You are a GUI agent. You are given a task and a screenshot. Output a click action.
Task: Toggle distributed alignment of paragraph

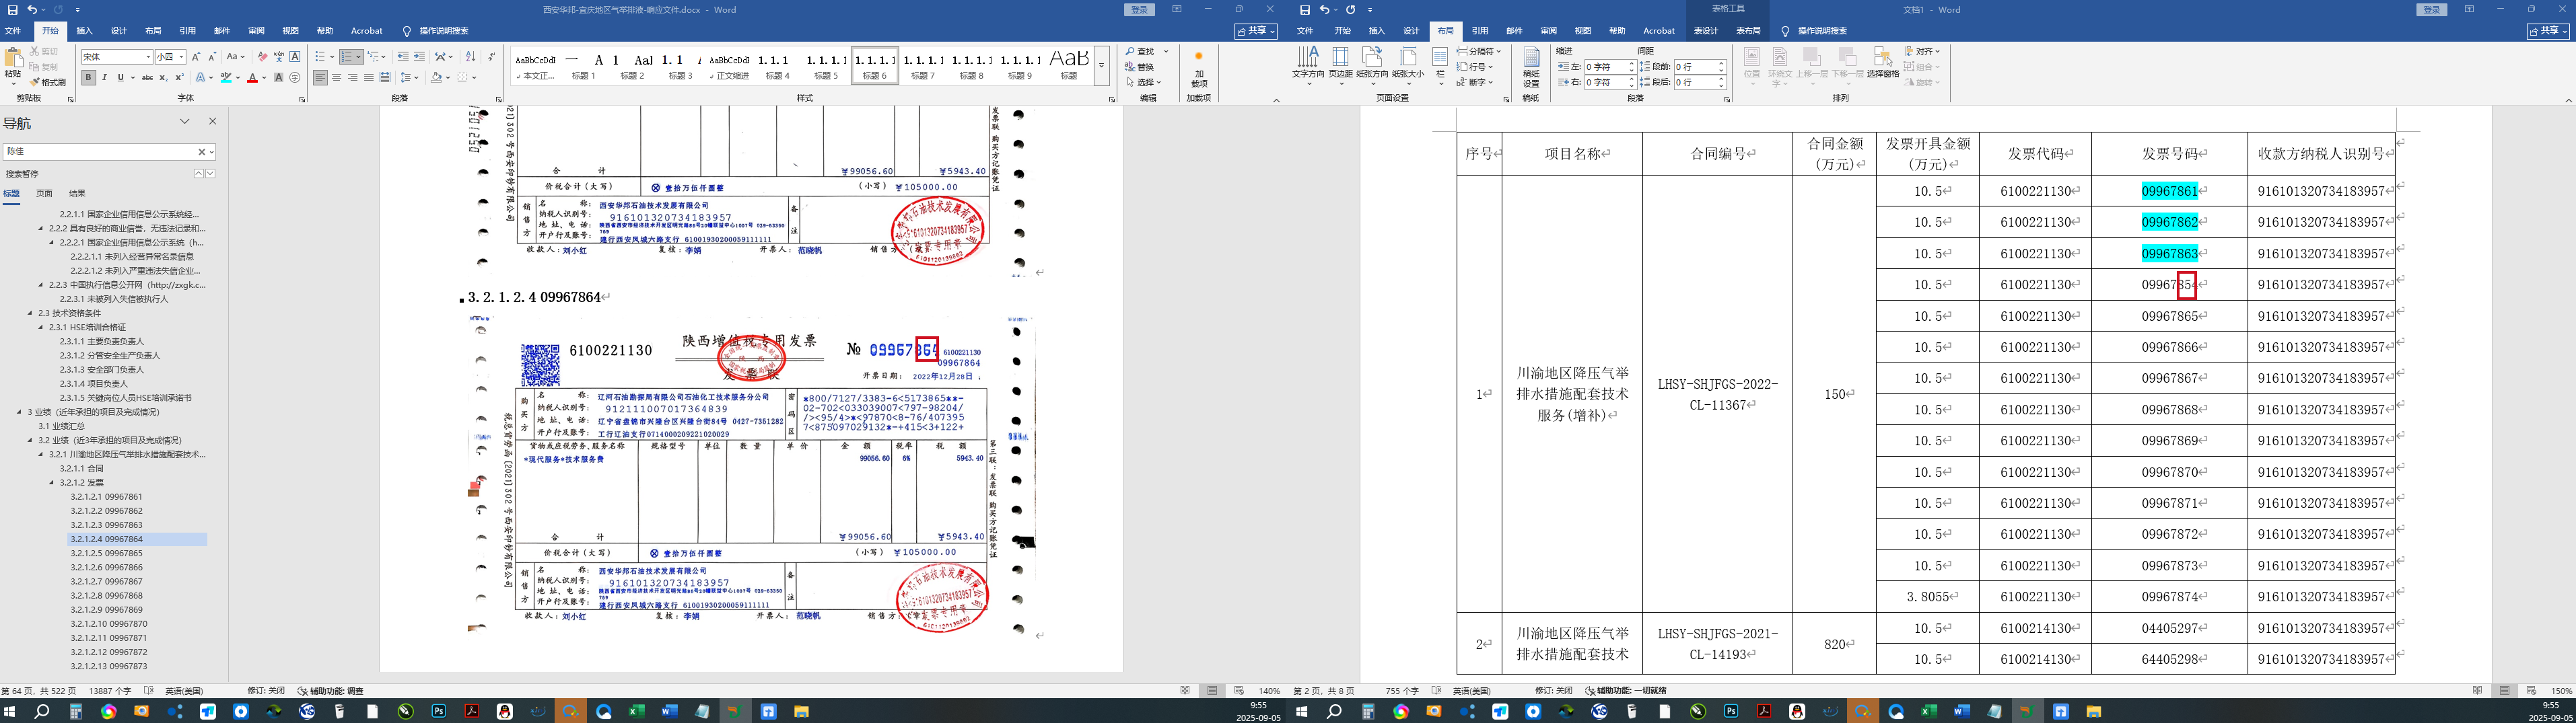pos(385,78)
